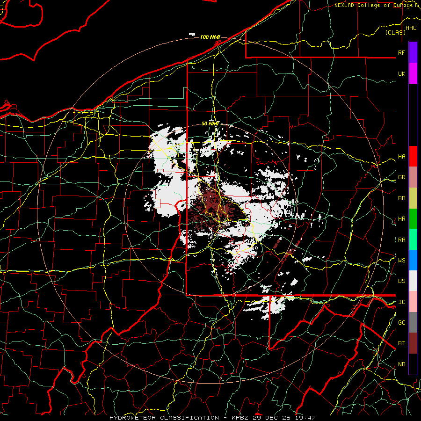The width and height of the screenshot is (421, 421).
Task: Click the NEXLAB-College of DuPage watermark text
Action: click(376, 5)
